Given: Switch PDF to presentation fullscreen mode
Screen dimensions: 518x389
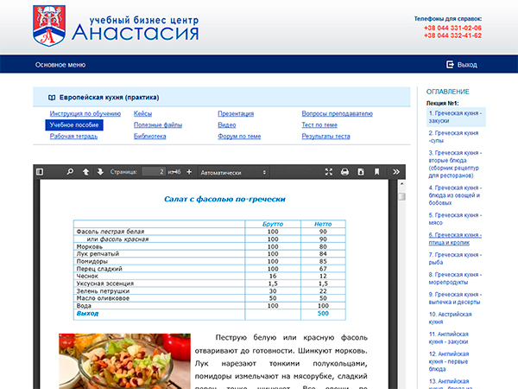Looking at the screenshot, I should 328,172.
